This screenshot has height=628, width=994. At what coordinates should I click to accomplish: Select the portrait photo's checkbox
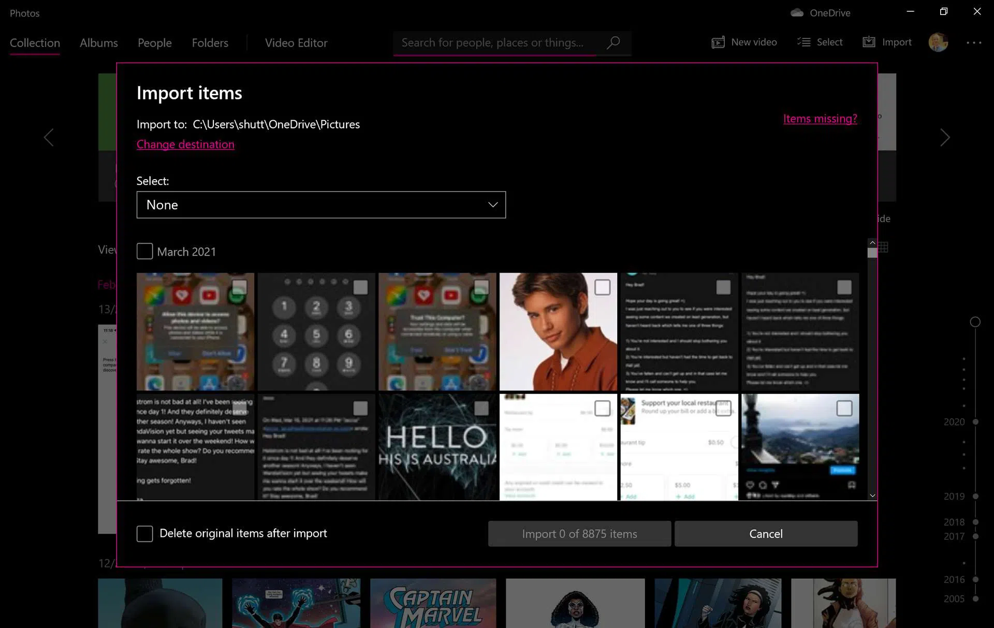pyautogui.click(x=602, y=287)
